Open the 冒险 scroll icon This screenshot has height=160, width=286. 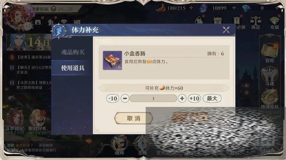coord(270,53)
